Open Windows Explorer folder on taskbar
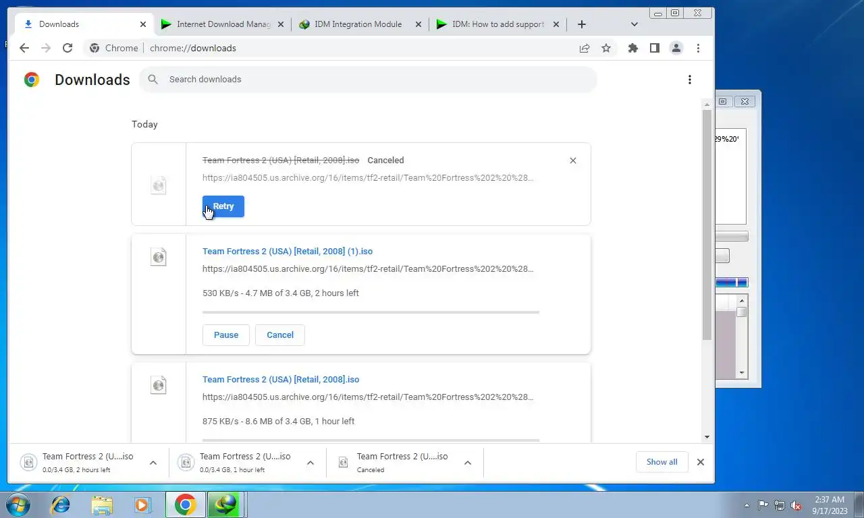This screenshot has width=864, height=518. click(102, 505)
